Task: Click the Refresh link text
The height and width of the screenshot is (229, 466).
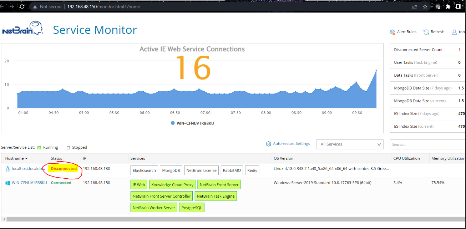Action: (437, 32)
